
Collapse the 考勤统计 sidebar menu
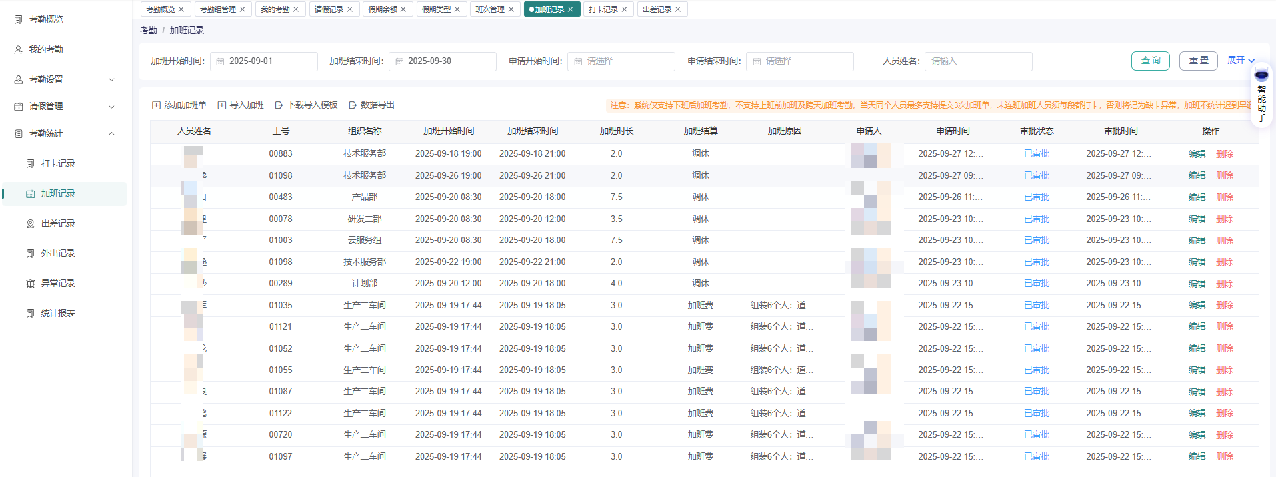pyautogui.click(x=64, y=133)
